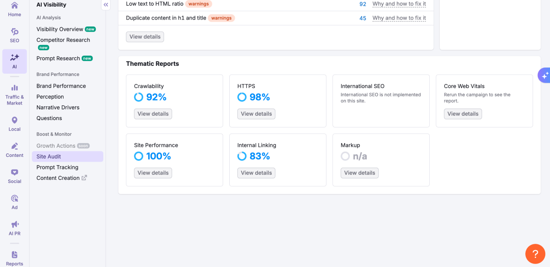Click the HTTPS 98% progress ring
550x267 pixels.
(242, 97)
